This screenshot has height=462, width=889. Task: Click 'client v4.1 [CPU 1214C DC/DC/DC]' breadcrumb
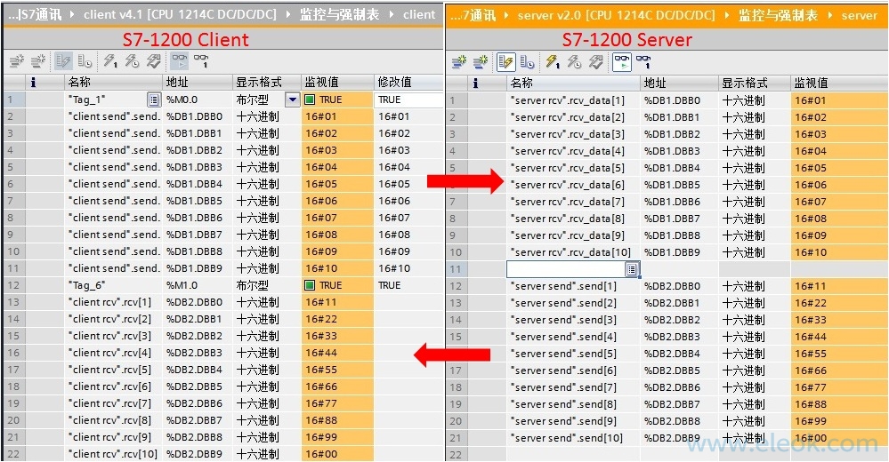[x=181, y=15]
